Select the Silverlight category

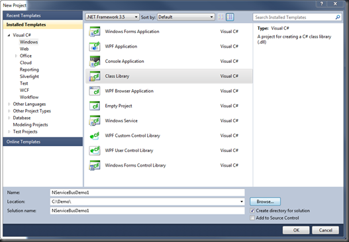(x=29, y=77)
